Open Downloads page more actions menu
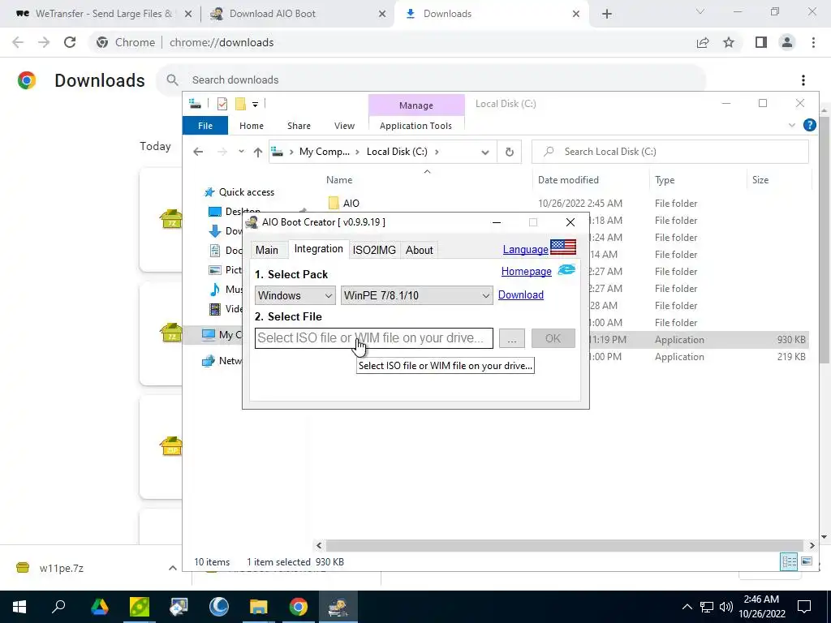The width and height of the screenshot is (831, 623). [803, 80]
